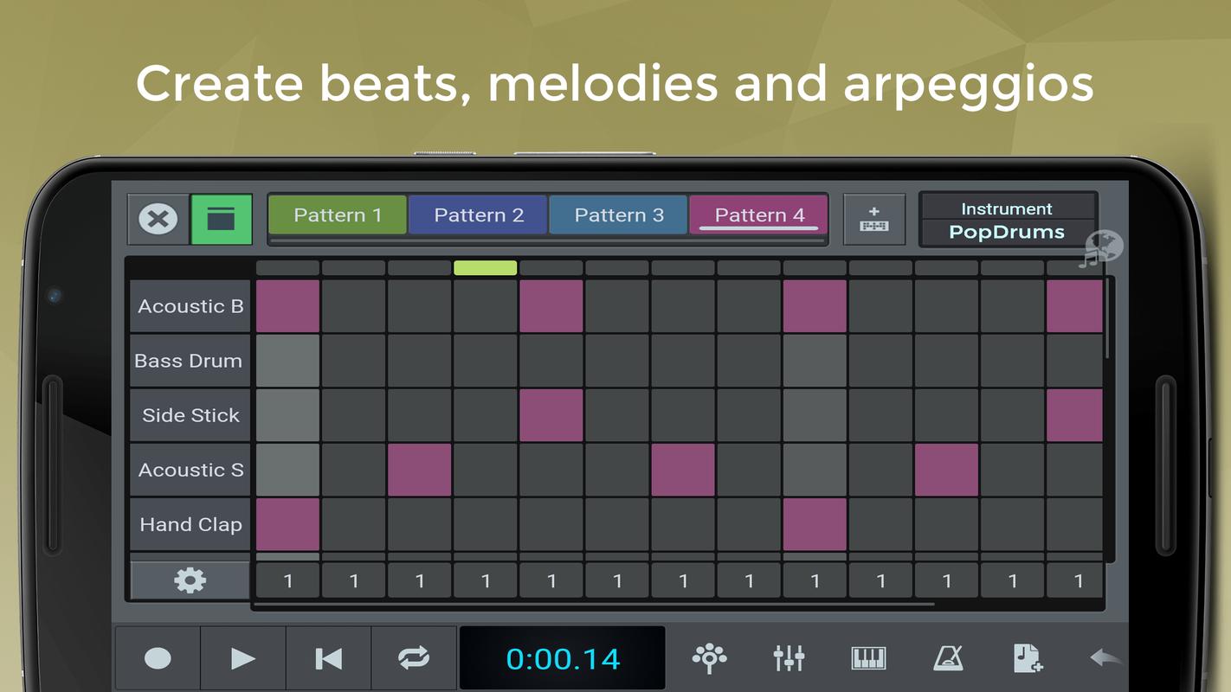Image resolution: width=1231 pixels, height=692 pixels.
Task: Click the highlighted yellow-green step marker
Action: click(x=486, y=268)
